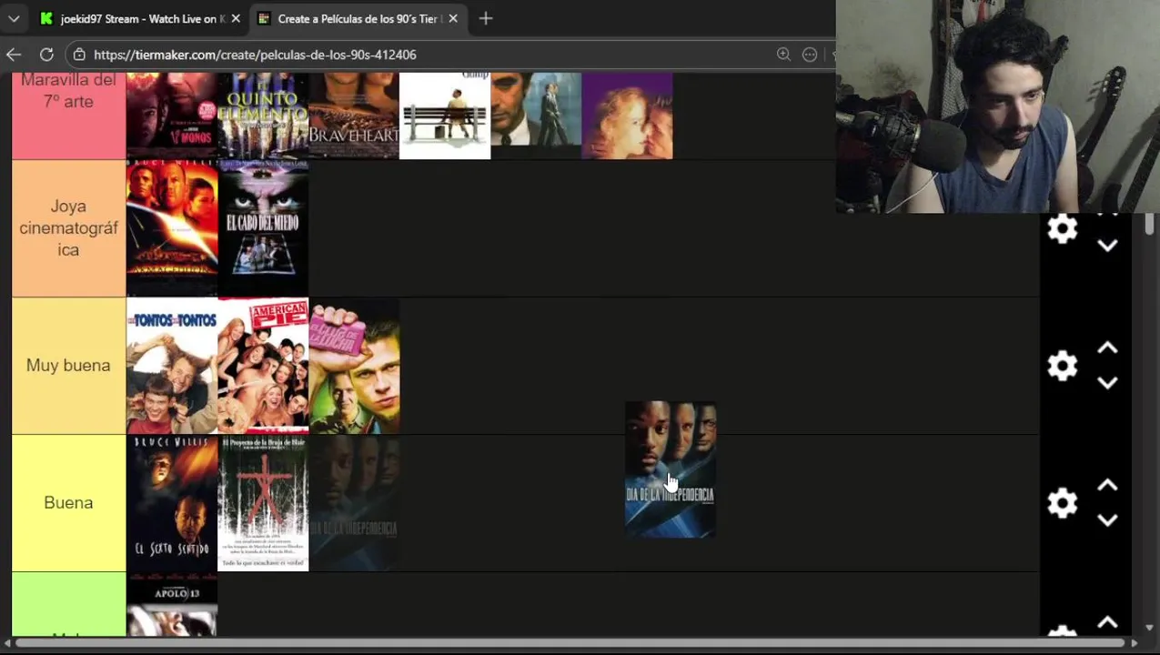Close the Create a Películas tier tab

pyautogui.click(x=453, y=18)
